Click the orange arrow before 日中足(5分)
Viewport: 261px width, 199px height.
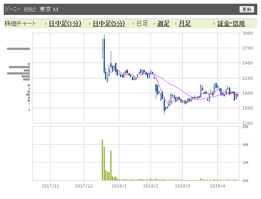pos(90,24)
